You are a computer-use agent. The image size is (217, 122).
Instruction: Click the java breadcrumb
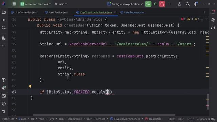click(x=51, y=119)
